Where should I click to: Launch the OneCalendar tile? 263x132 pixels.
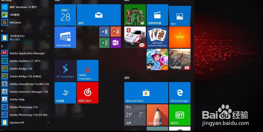tap(65, 37)
